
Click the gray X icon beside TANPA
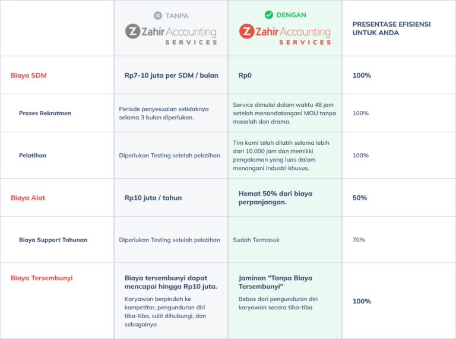tap(157, 16)
